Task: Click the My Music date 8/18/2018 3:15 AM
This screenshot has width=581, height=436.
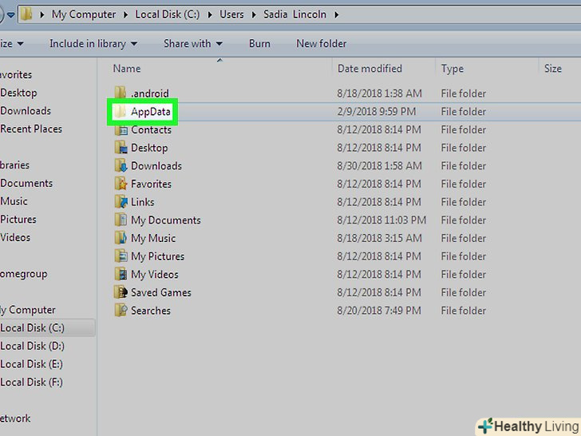Action: pyautogui.click(x=379, y=238)
